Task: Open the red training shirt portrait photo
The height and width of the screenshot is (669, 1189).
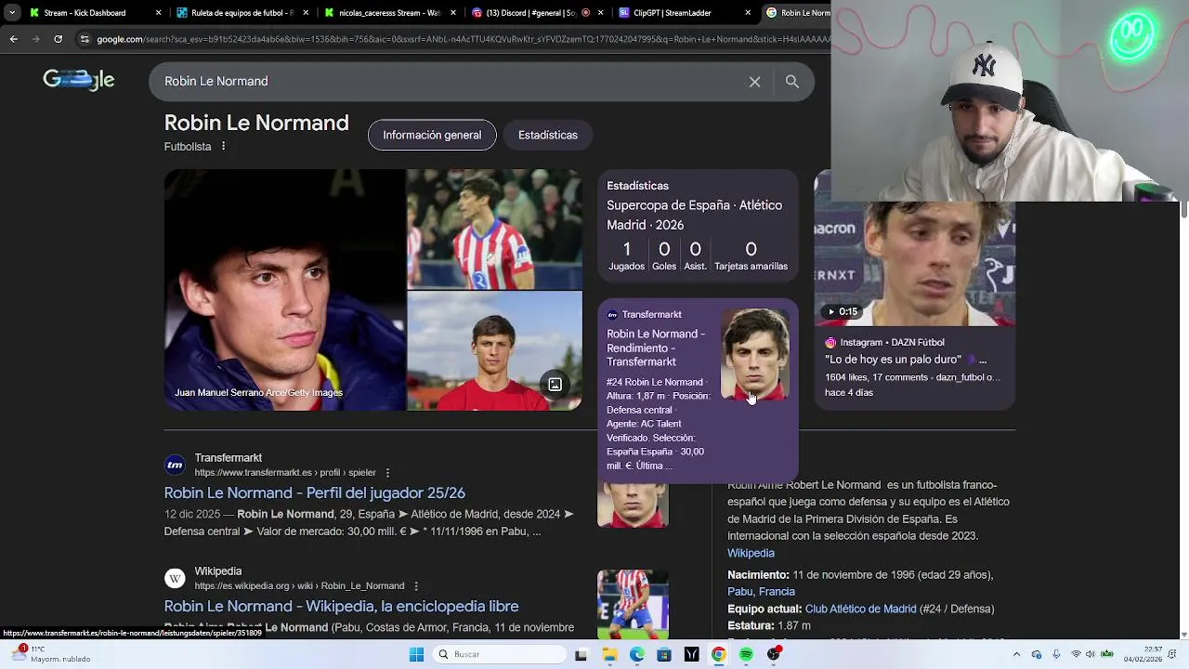Action: tap(494, 351)
